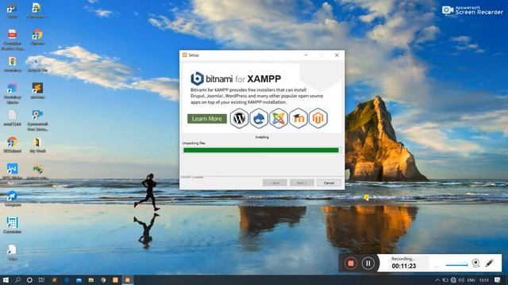Adjust the recorder volume slider
The width and height of the screenshot is (508, 285).
pyautogui.click(x=456, y=265)
